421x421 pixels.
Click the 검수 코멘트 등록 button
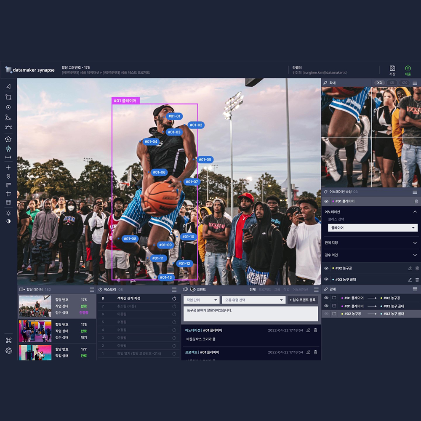[x=303, y=300]
